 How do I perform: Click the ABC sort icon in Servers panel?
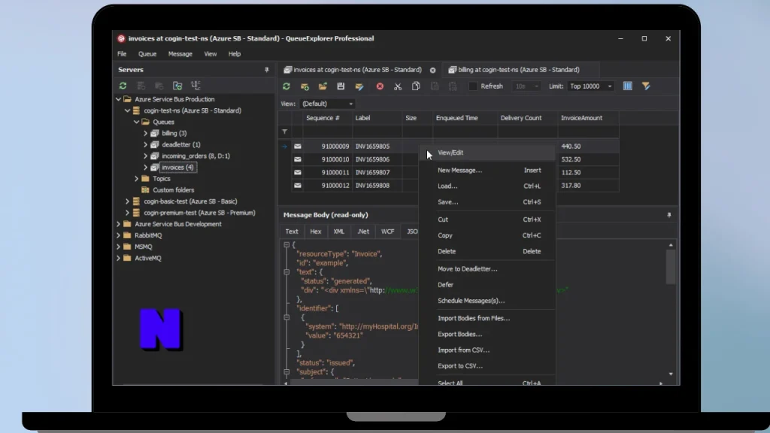coord(196,86)
